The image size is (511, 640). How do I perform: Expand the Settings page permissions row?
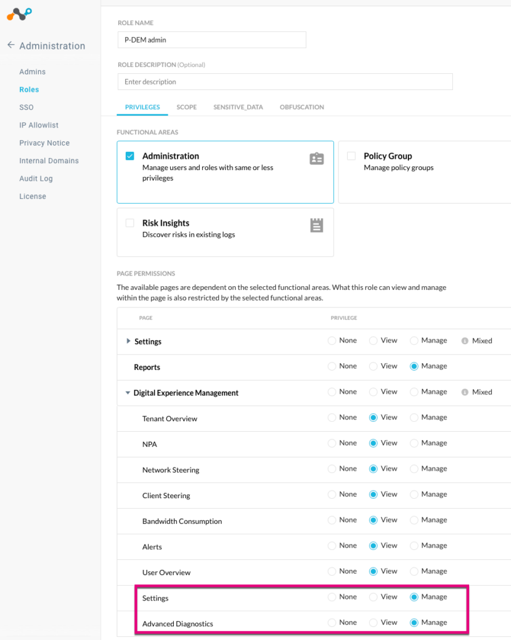point(129,341)
